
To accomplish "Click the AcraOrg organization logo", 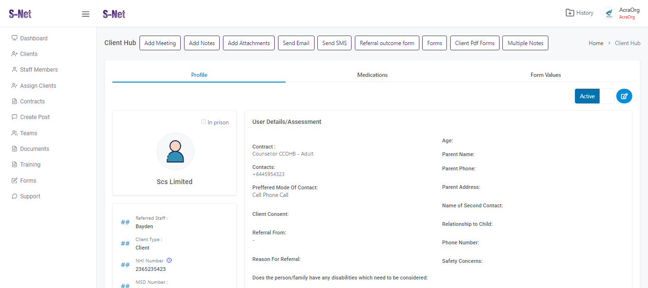I will pyautogui.click(x=609, y=14).
